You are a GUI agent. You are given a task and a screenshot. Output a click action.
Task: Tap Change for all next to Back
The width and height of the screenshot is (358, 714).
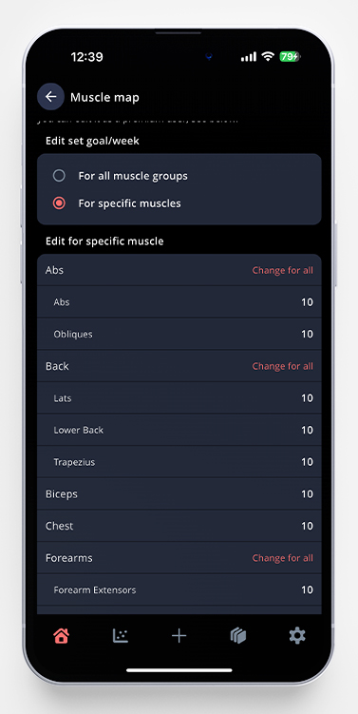pos(282,366)
